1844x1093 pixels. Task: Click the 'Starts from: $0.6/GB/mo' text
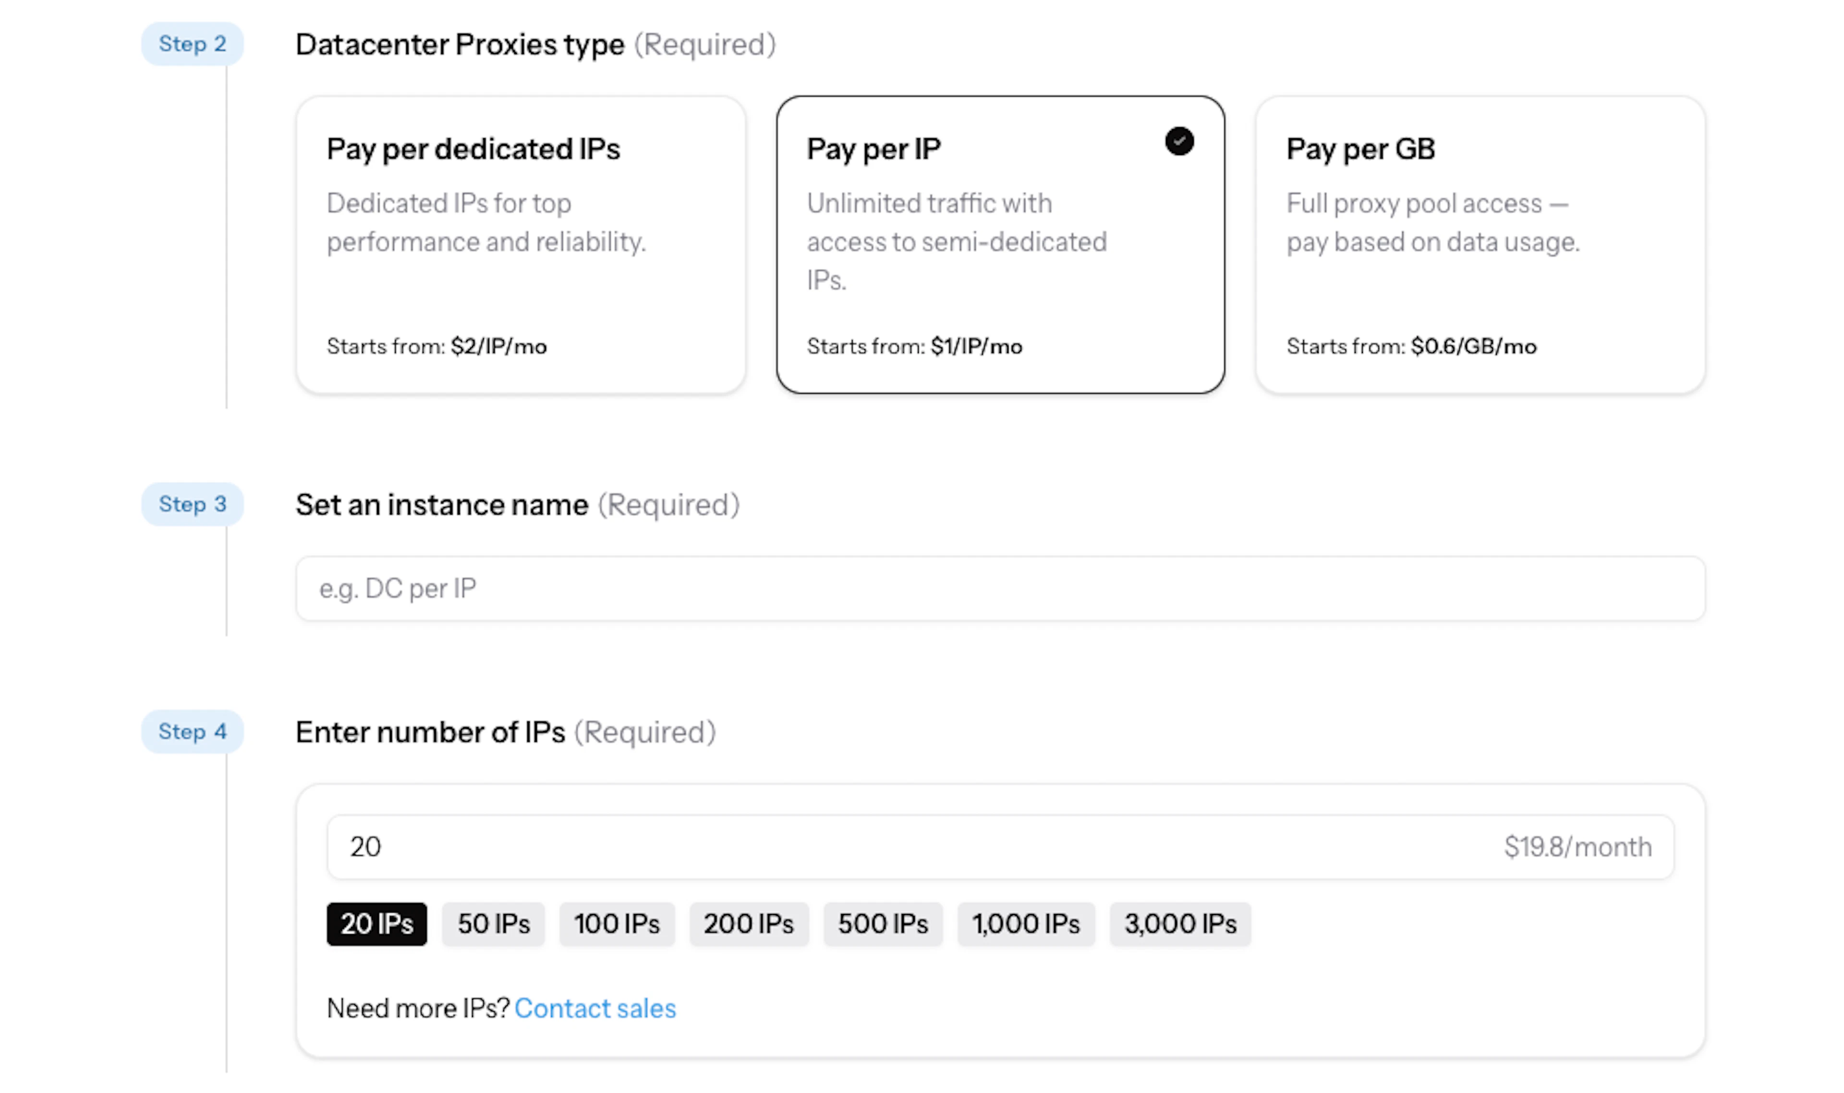1411,346
